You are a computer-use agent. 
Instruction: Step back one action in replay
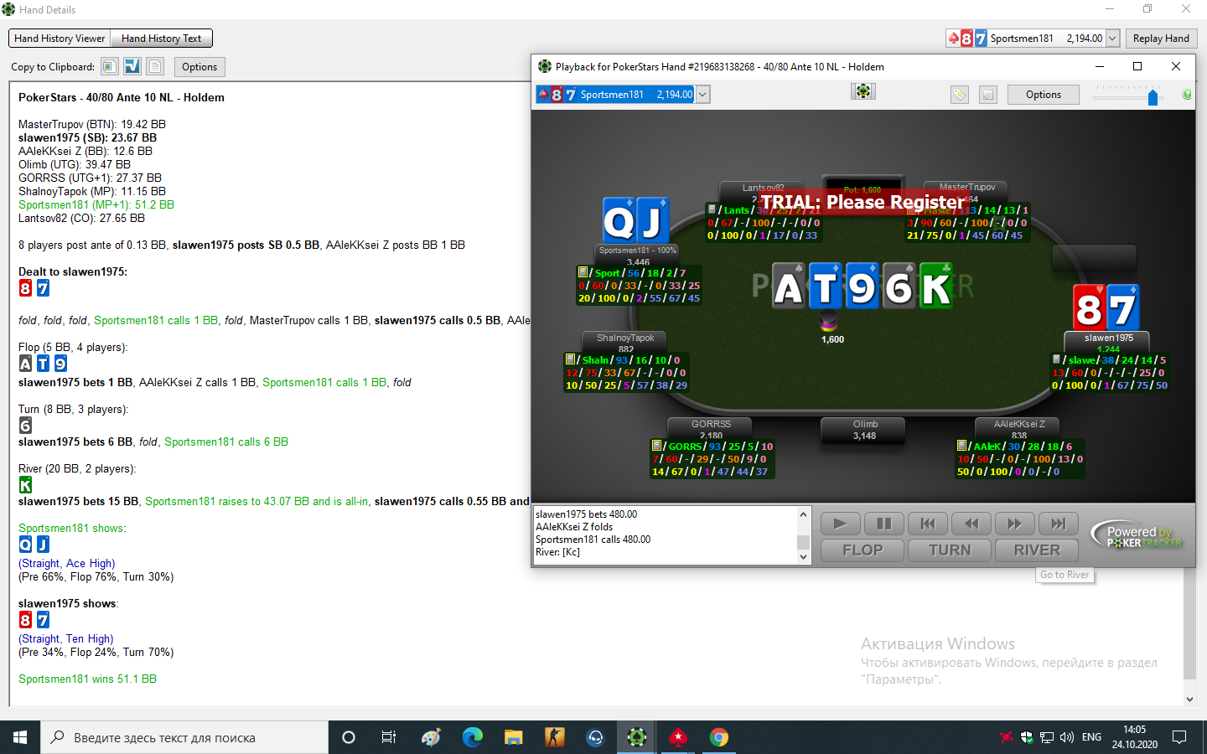tap(971, 524)
